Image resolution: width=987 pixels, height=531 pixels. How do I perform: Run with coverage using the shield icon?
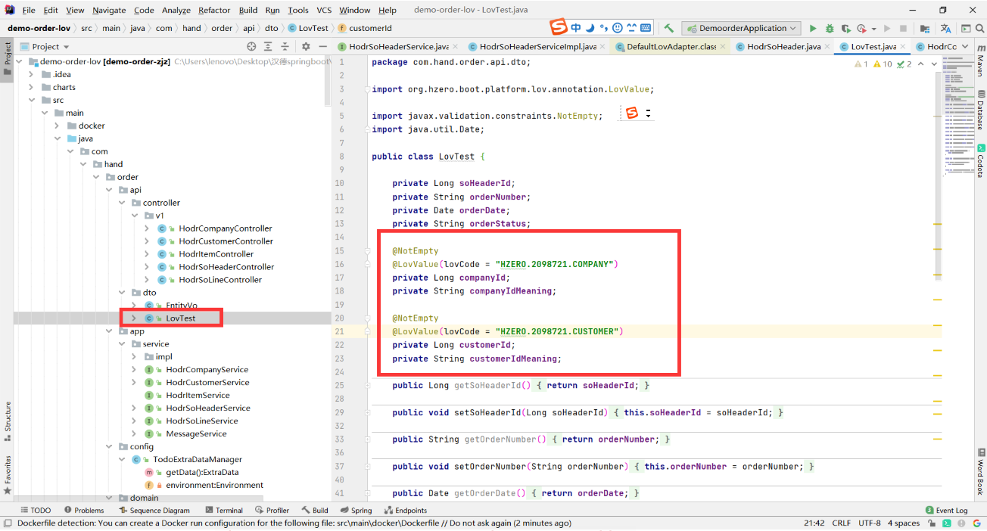pyautogui.click(x=845, y=29)
